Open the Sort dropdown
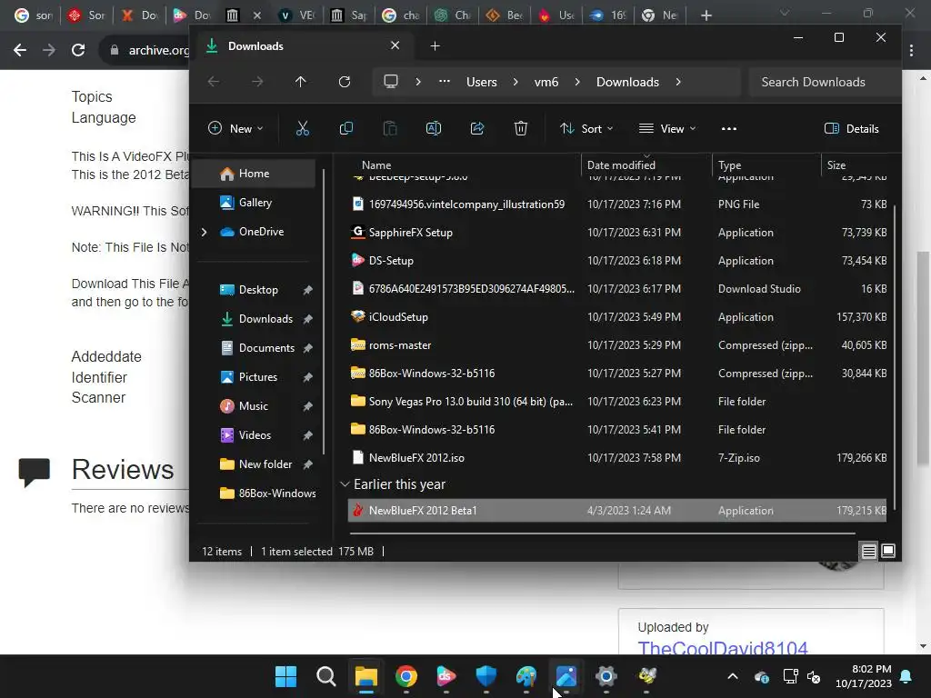Image resolution: width=931 pixels, height=698 pixels. click(x=586, y=129)
